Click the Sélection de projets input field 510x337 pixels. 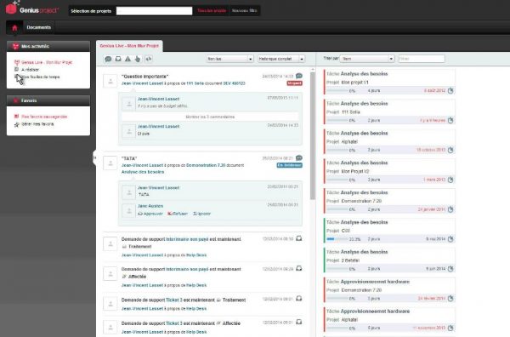(x=154, y=11)
